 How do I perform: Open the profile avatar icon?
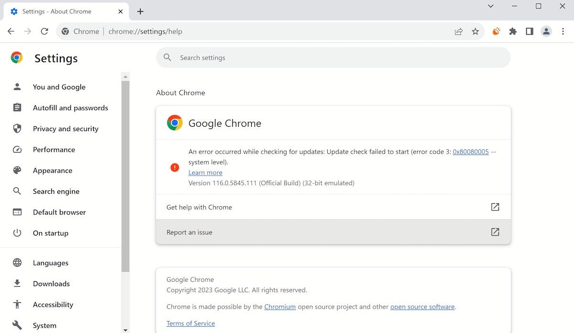coord(546,31)
